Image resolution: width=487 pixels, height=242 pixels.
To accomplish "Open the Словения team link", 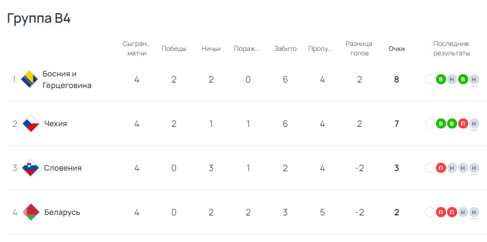I will point(63,168).
